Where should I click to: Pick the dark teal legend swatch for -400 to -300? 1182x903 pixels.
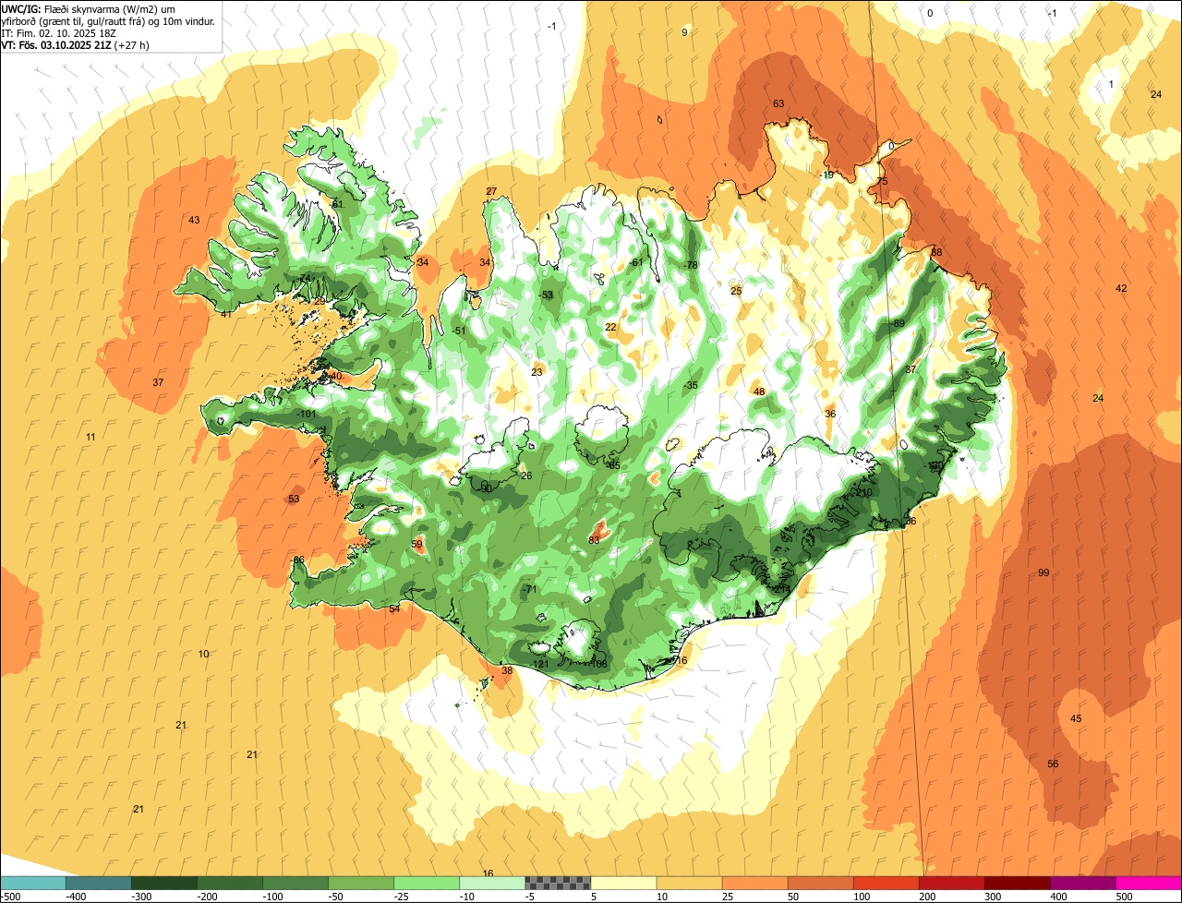[x=98, y=883]
